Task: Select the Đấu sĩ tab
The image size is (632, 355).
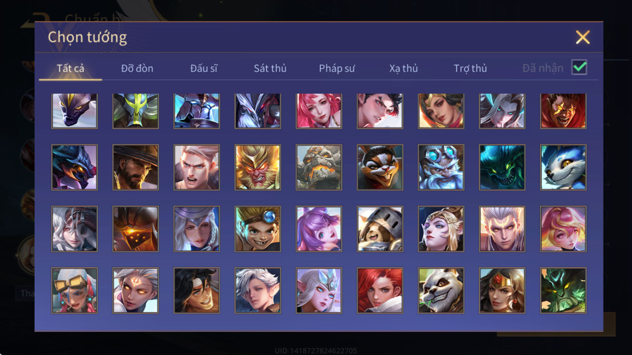Action: click(203, 68)
